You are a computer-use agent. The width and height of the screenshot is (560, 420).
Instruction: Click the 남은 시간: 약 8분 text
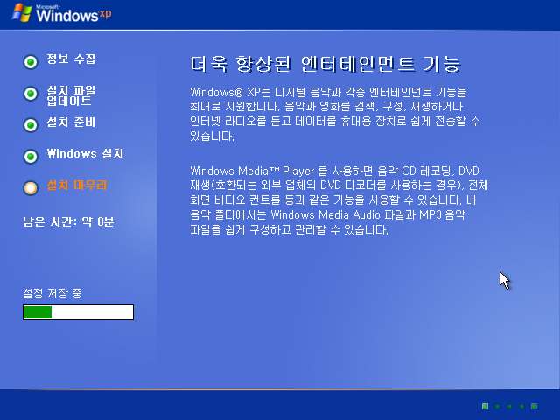click(x=68, y=221)
